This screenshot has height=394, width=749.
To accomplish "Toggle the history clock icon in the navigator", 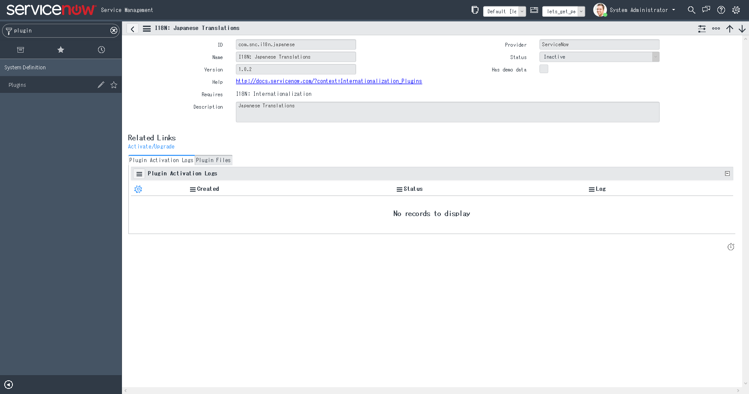I will click(101, 50).
